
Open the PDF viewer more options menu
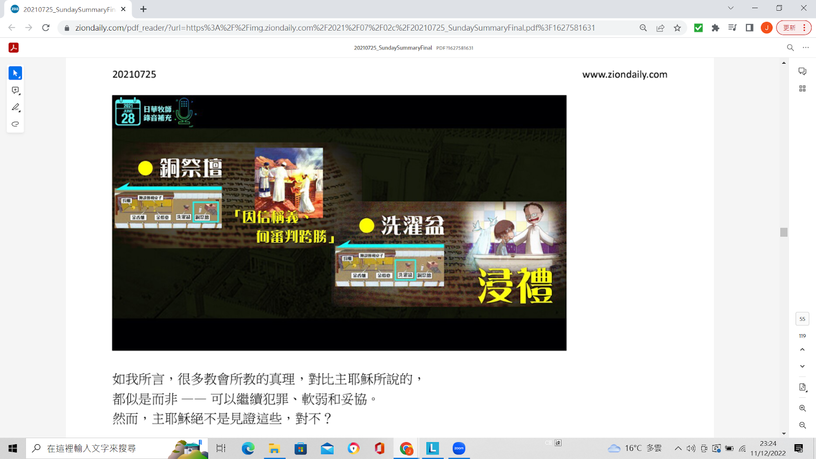click(x=806, y=47)
